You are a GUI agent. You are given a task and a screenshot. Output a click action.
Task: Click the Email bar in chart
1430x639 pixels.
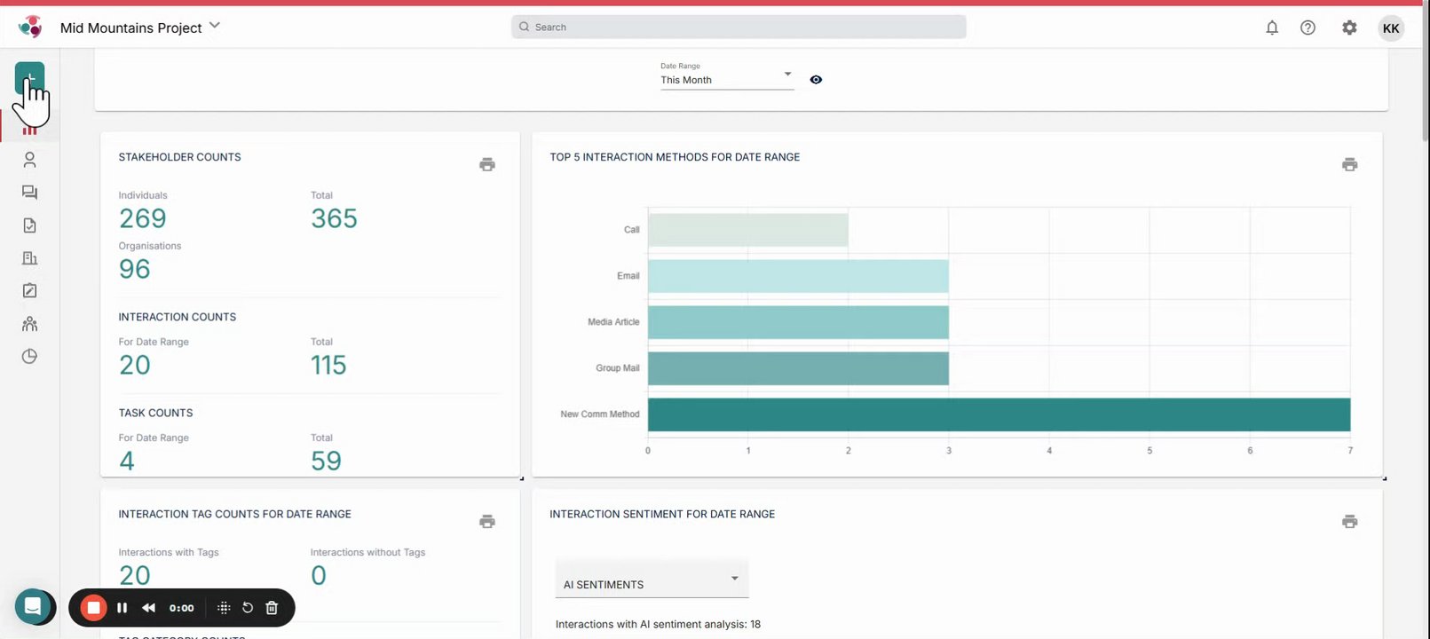click(x=798, y=276)
